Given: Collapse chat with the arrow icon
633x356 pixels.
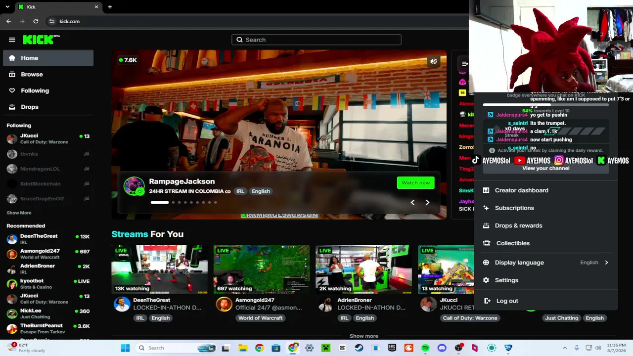Looking at the screenshot, I should coord(464,64).
